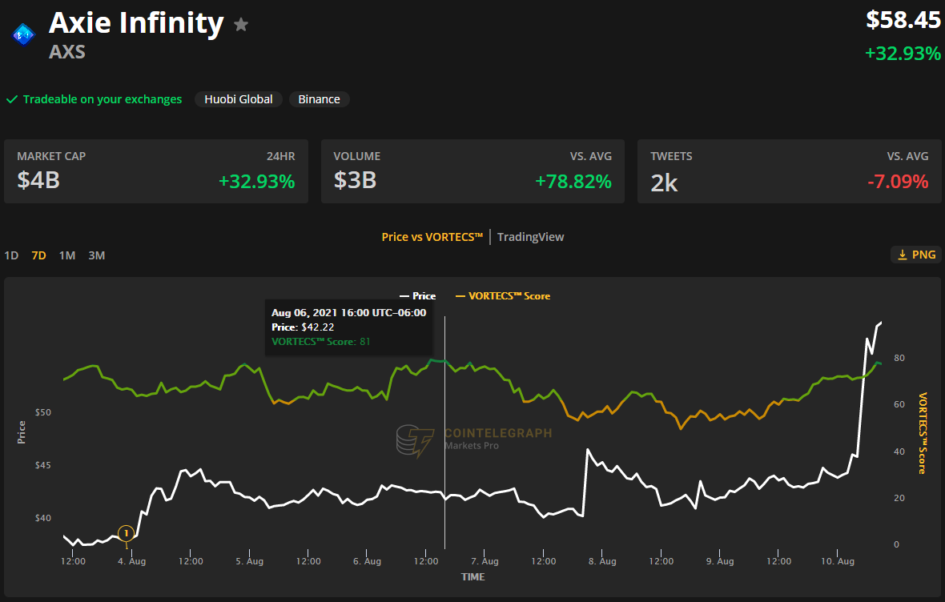
Task: Star Axie Infinity as a favorite
Action: (241, 25)
